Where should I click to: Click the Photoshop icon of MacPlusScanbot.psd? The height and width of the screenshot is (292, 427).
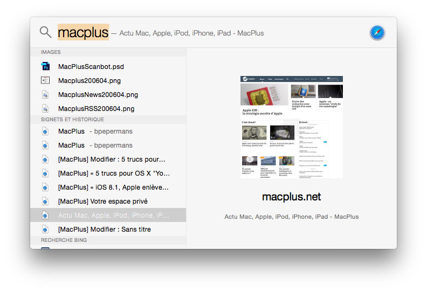(45, 66)
